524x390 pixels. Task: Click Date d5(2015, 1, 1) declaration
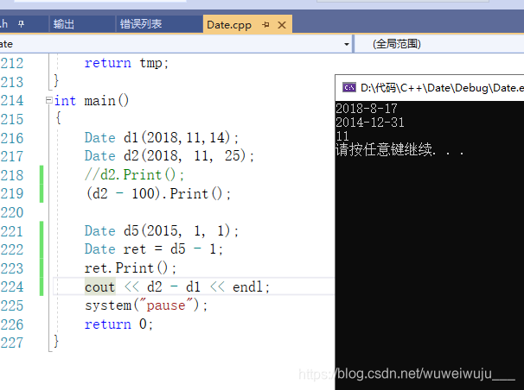tap(162, 230)
